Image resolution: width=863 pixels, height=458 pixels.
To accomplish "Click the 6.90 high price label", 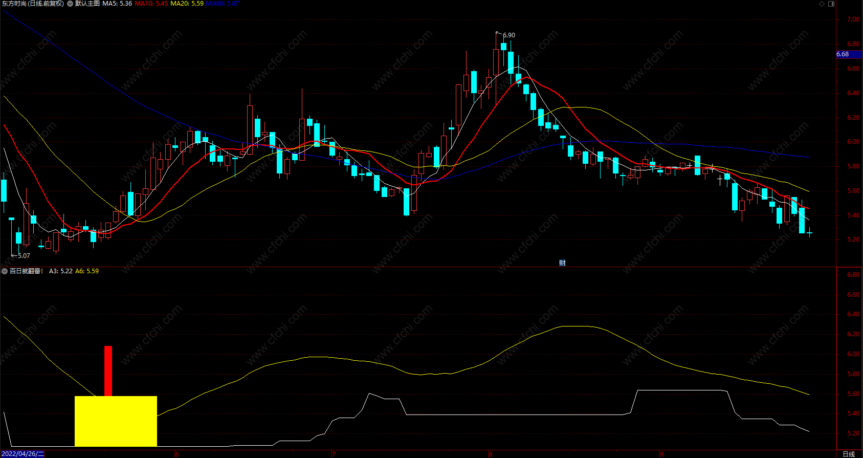I will point(509,35).
